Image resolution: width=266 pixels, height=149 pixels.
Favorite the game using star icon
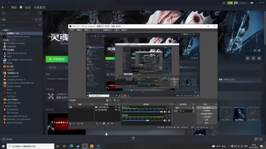pyautogui.click(x=259, y=58)
